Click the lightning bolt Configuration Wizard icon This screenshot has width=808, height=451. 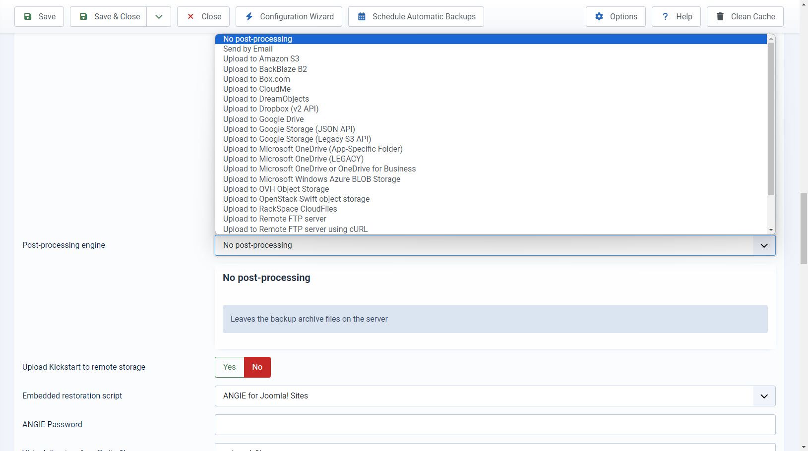[x=249, y=16]
